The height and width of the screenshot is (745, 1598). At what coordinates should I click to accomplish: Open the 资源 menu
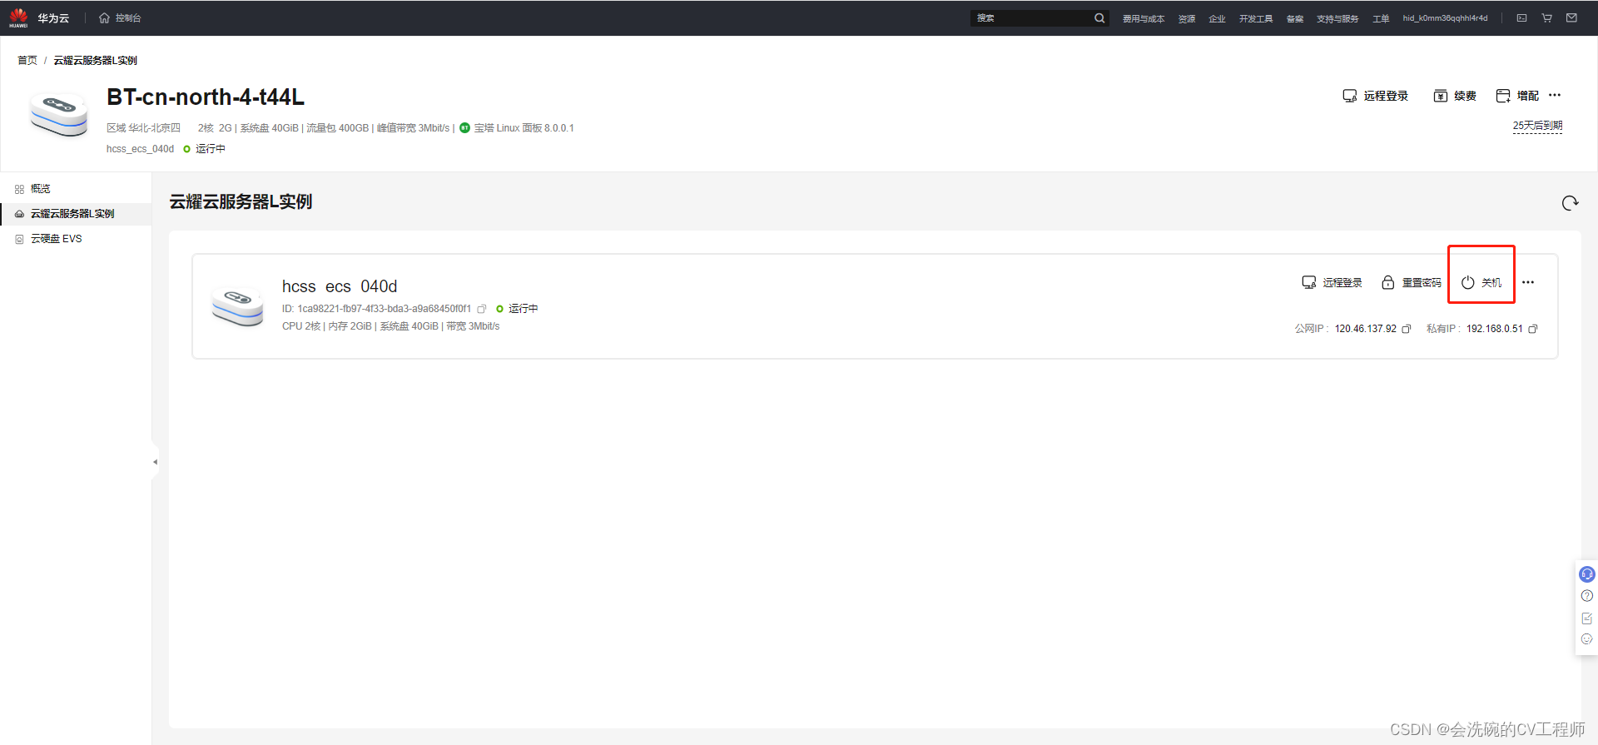(x=1187, y=18)
